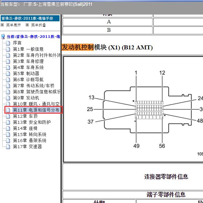Open 第2章 车身内衬件和外饰
Screen dimensions: 203x203
point(37,55)
